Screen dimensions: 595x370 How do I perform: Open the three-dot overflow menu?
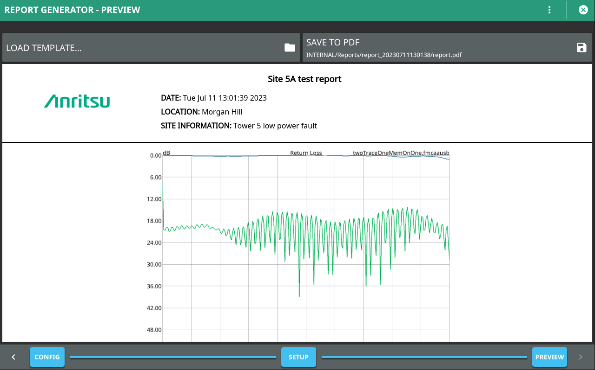(x=549, y=10)
